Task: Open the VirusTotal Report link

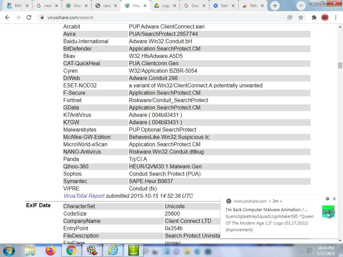Action: 84,196
